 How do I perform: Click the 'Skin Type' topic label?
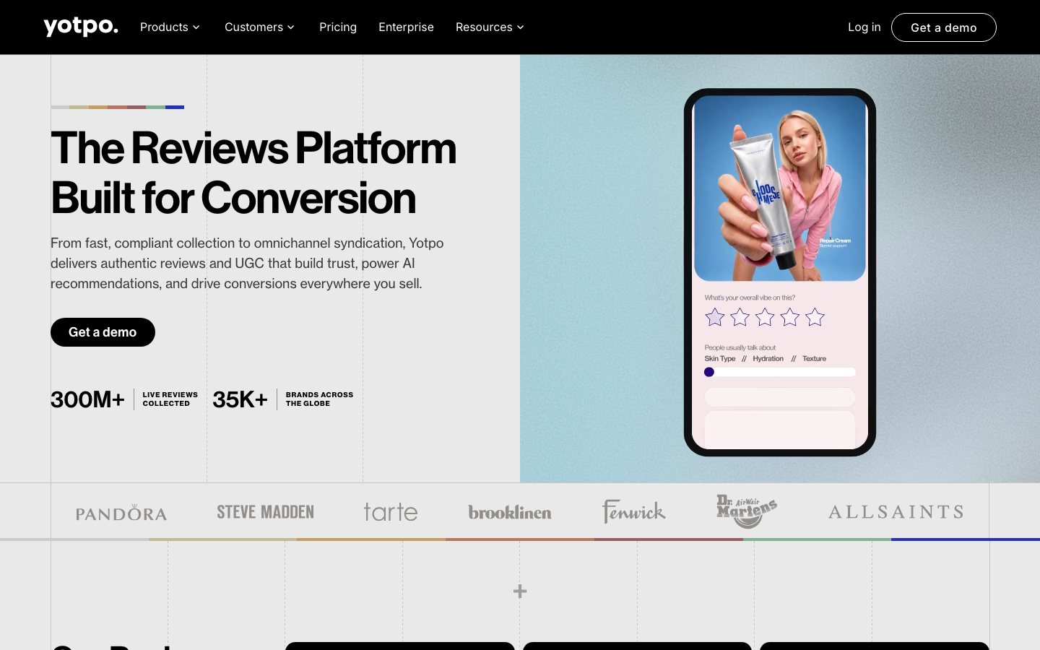point(720,358)
